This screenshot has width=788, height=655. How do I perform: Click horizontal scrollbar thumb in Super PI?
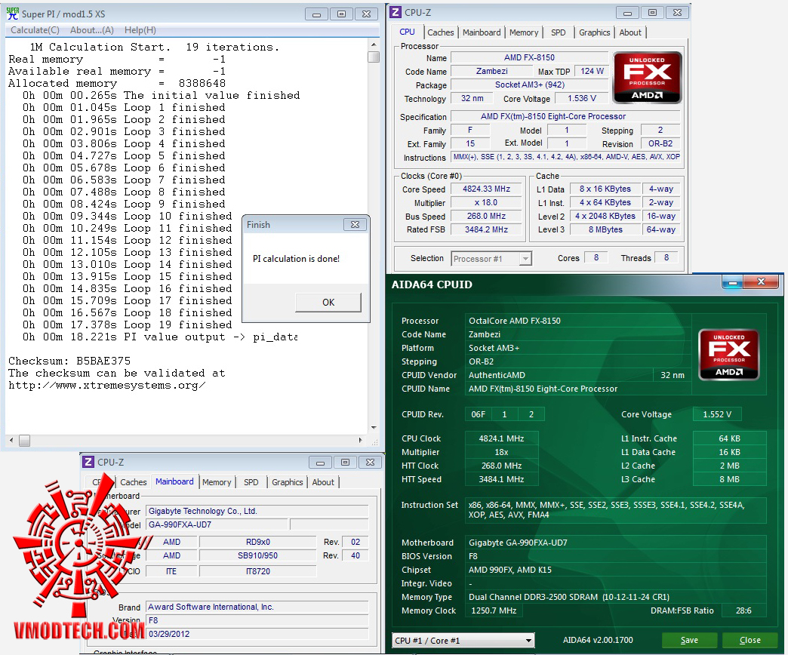pyautogui.click(x=25, y=441)
